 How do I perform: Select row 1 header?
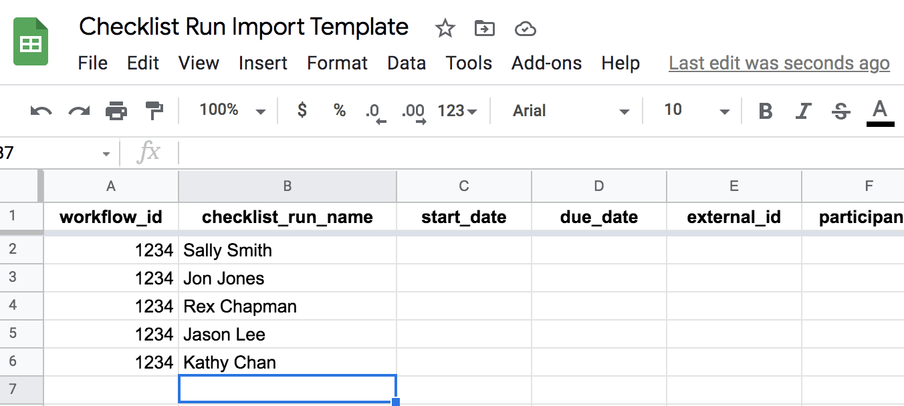(21, 216)
